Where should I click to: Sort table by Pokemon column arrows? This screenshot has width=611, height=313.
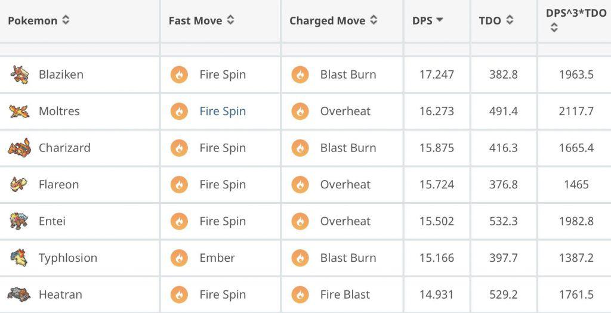click(66, 20)
